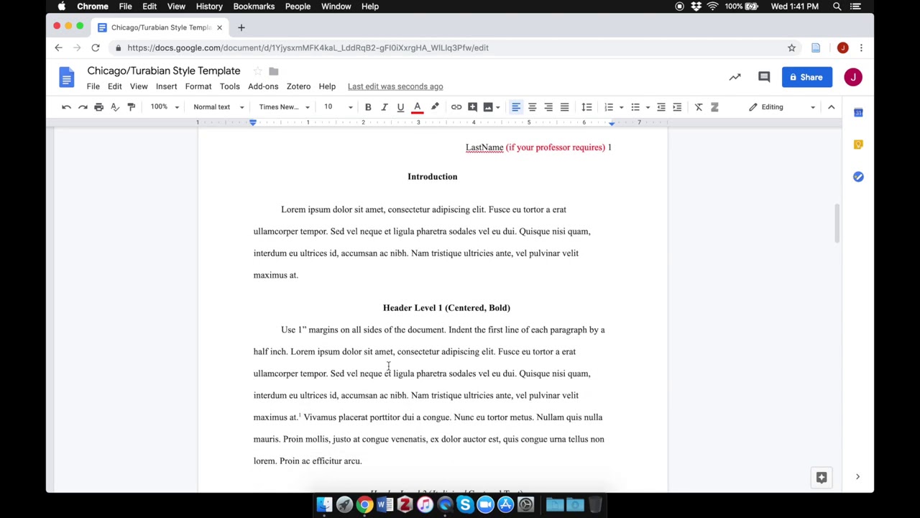
Task: Open activity dashboard trend icon
Action: 735,77
